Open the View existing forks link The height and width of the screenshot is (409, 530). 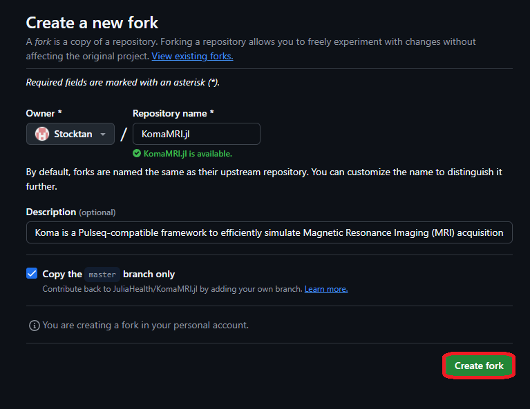coord(192,56)
